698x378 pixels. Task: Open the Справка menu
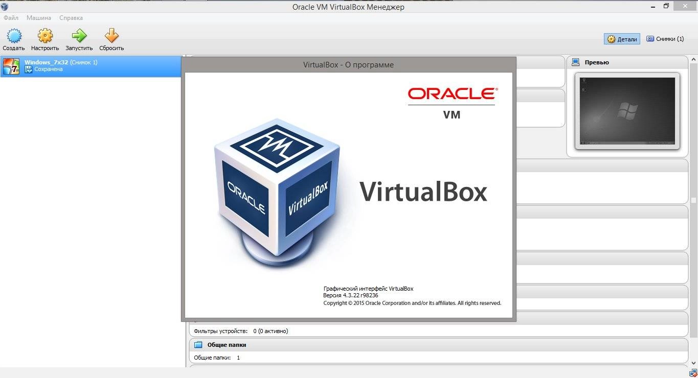tap(71, 18)
